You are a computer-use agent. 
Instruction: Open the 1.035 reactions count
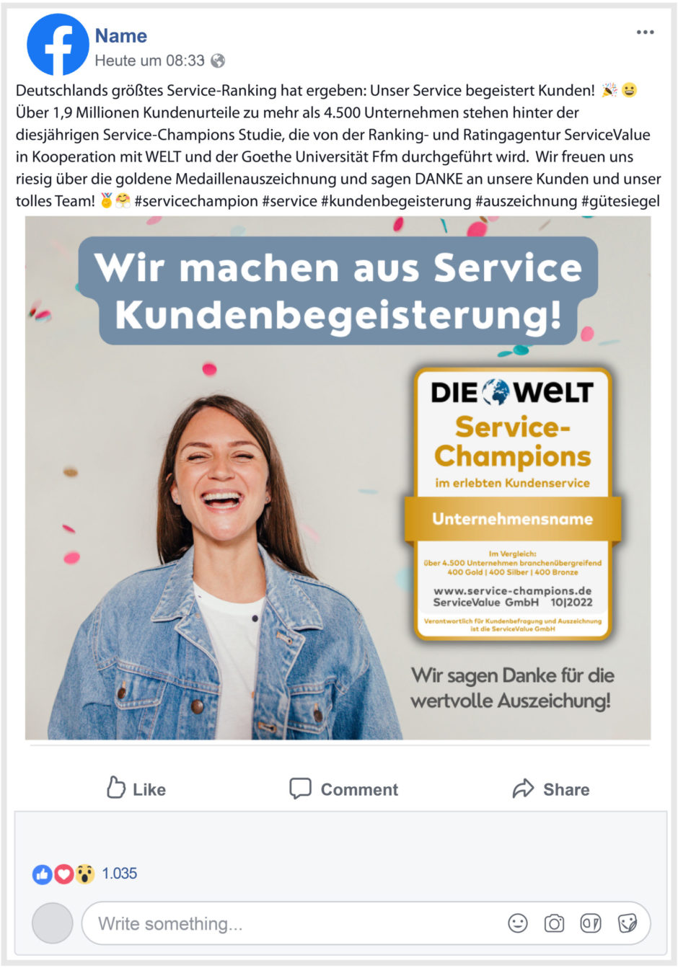(119, 874)
